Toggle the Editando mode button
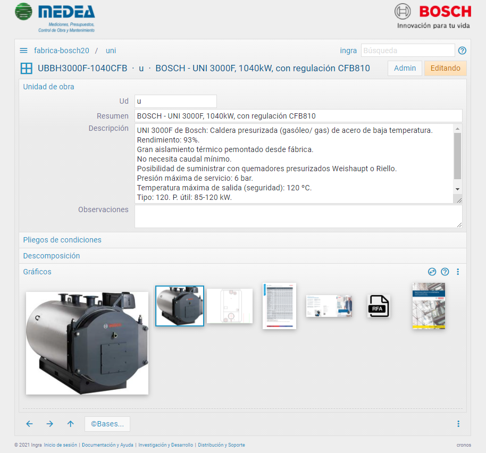Image resolution: width=486 pixels, height=453 pixels. pos(445,68)
